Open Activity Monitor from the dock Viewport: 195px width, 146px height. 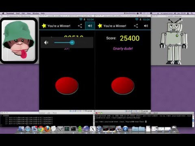(67, 129)
